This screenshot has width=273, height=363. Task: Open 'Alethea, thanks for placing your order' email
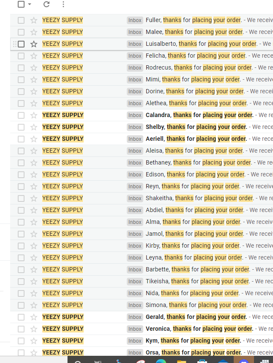pos(197,103)
